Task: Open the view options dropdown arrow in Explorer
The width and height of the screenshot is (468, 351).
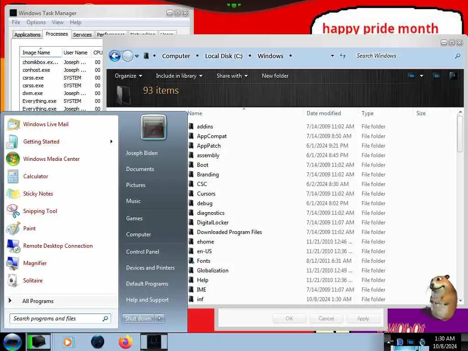Action: point(421,76)
